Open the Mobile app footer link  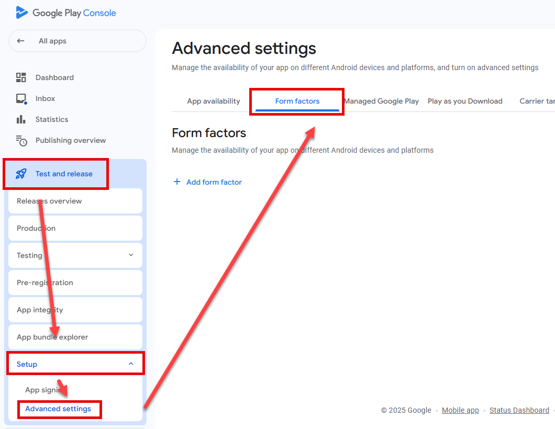pyautogui.click(x=460, y=410)
